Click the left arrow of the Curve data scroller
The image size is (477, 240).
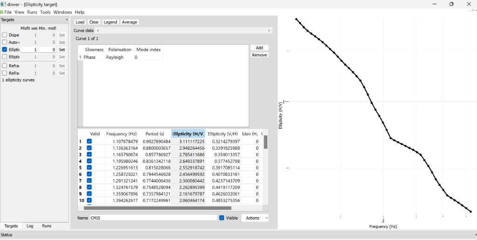coord(98,31)
